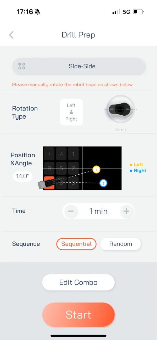
Task: Tap the highlighted orange robot position
Action: coord(49,183)
